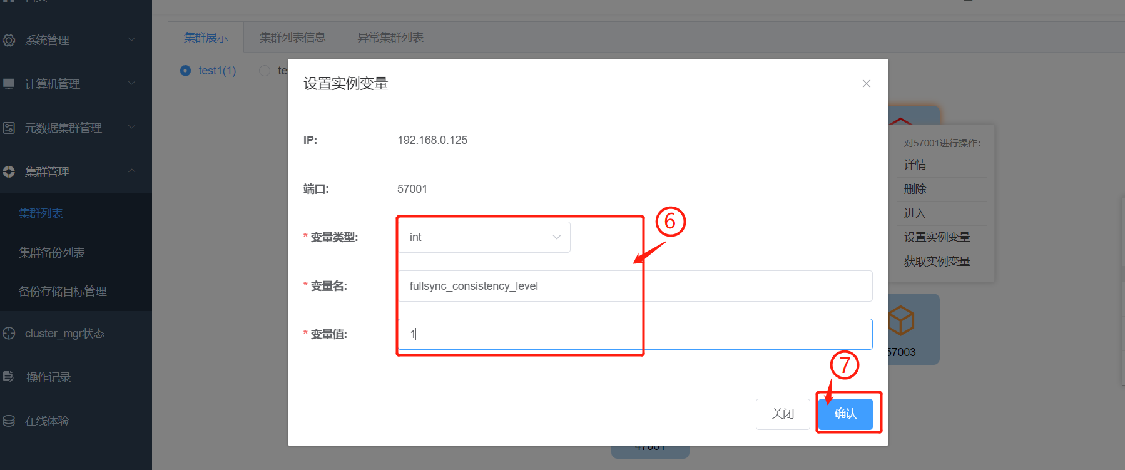The width and height of the screenshot is (1125, 470).
Task: Click the 系统管理 gear icon
Action: tap(9, 40)
